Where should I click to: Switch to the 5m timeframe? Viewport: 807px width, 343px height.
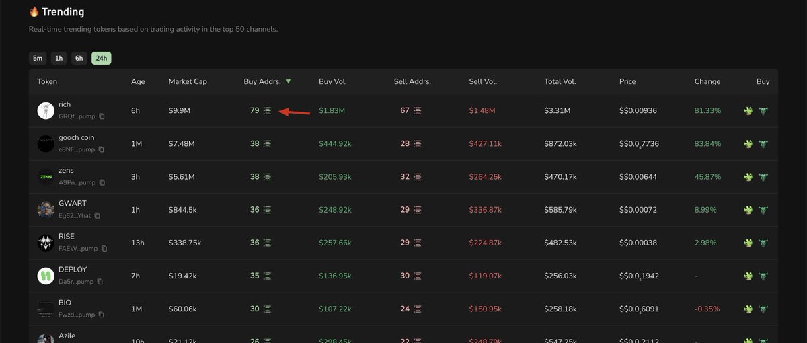38,58
